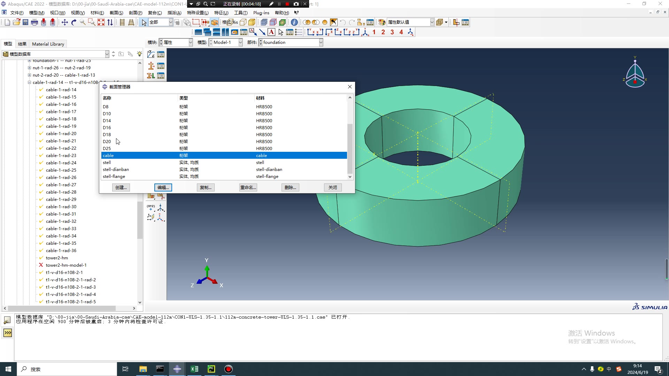Toggle shaded render style
This screenshot has width=669, height=376.
pos(252,22)
